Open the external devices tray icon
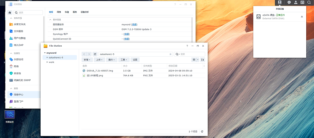This screenshot has height=138, width=314. click(279, 2)
